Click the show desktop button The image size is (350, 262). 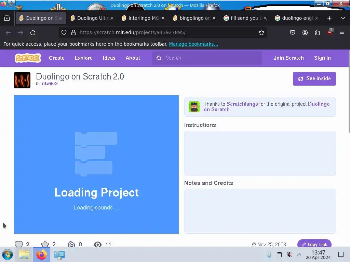click(341, 254)
